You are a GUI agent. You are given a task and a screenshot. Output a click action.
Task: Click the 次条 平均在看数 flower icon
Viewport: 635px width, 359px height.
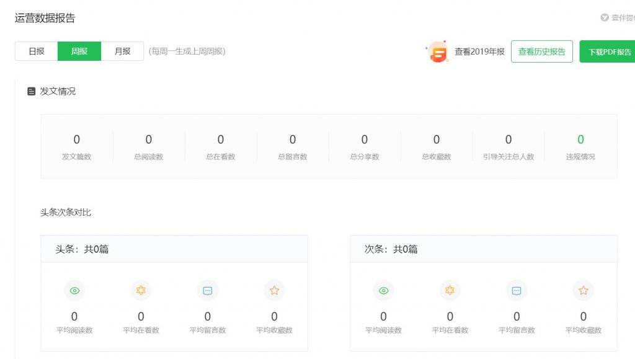(450, 290)
